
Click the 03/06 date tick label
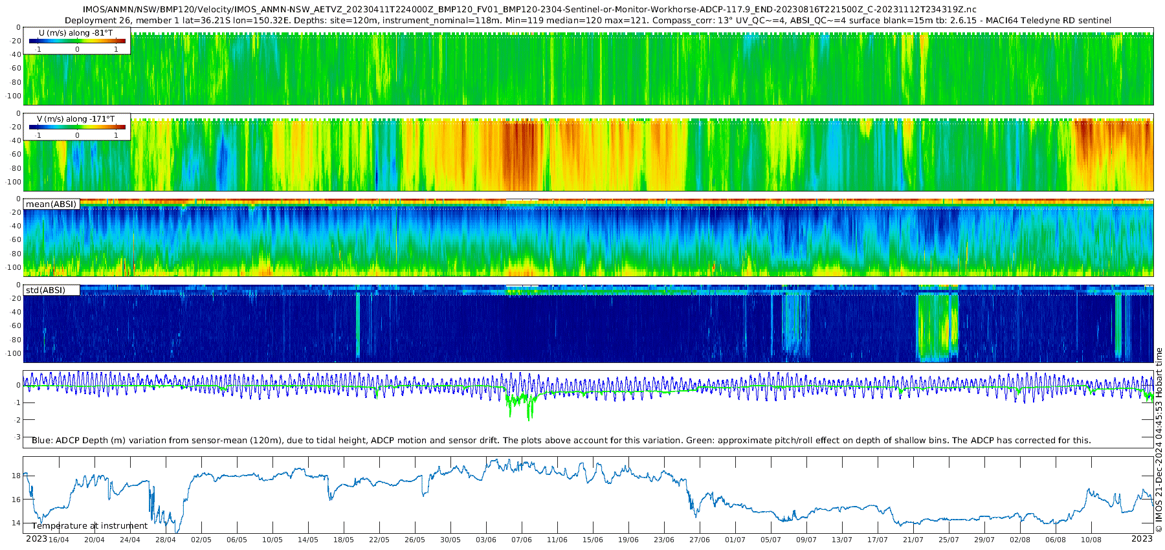pyautogui.click(x=486, y=540)
